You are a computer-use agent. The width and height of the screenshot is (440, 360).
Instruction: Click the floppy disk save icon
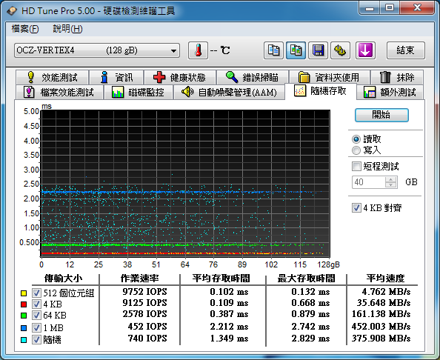(x=318, y=50)
